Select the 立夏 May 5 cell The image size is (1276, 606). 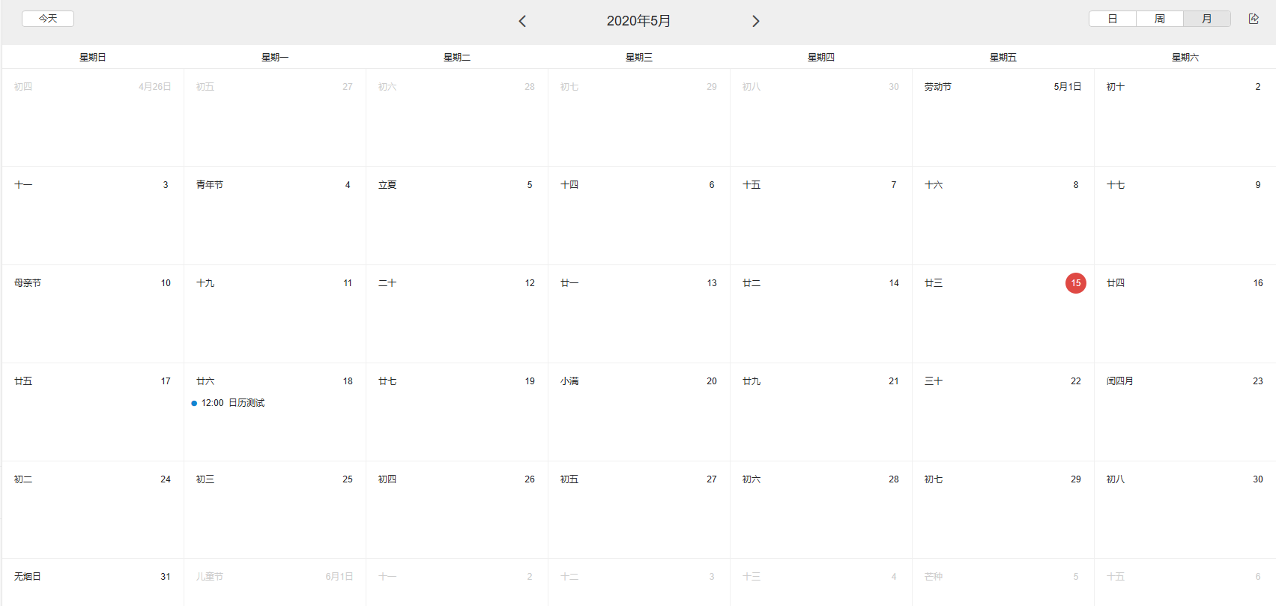(x=456, y=217)
